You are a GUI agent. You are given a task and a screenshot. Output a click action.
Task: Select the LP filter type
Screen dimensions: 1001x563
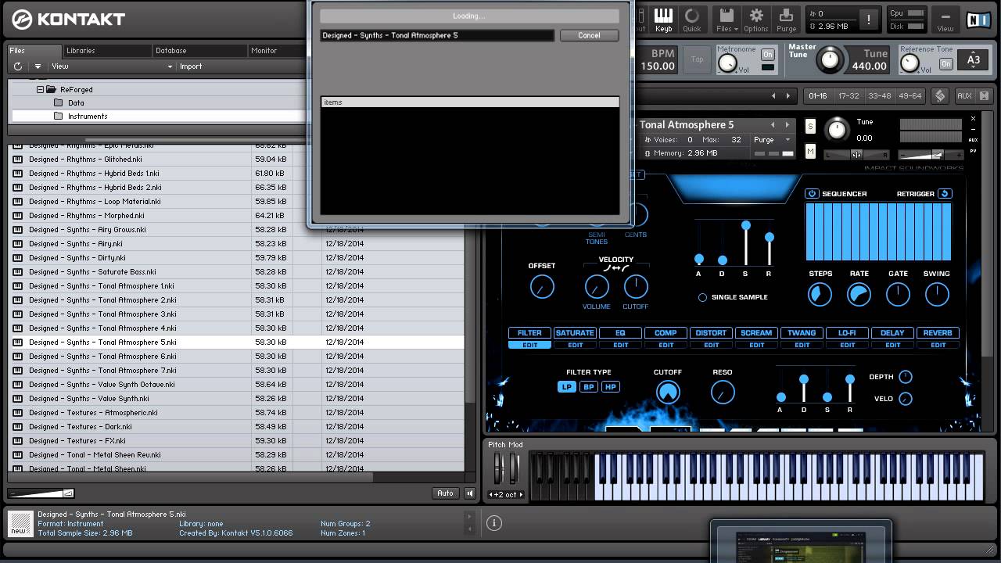[x=566, y=387]
